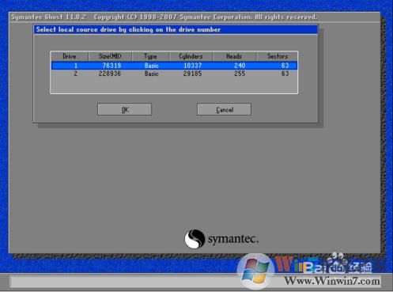Select drive 1 row in list

174,66
